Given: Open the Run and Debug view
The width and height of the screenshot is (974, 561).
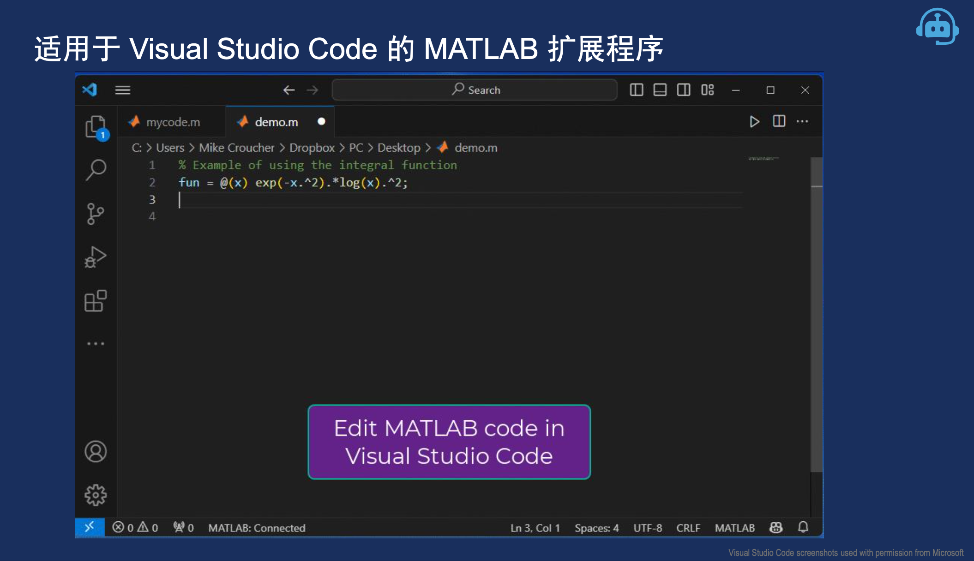Looking at the screenshot, I should tap(96, 257).
